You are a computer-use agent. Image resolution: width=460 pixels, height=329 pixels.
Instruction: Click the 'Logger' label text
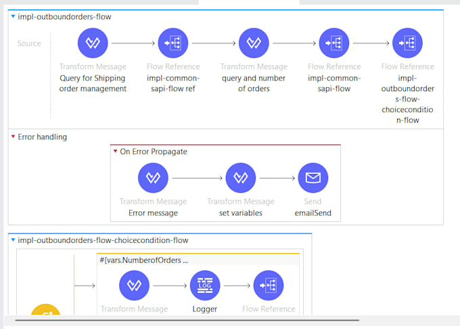(205, 309)
